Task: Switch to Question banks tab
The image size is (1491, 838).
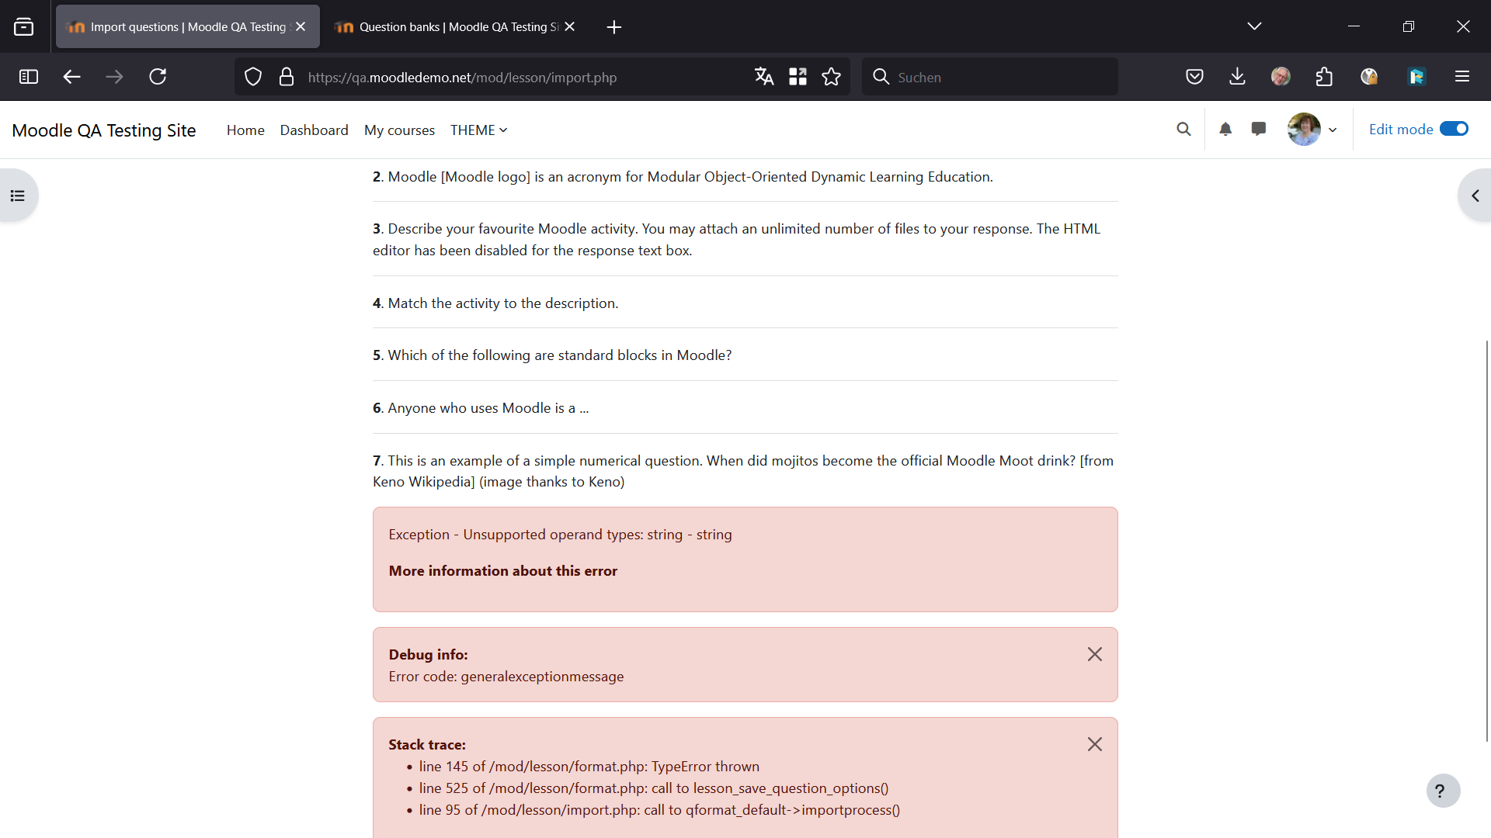Action: point(454,26)
